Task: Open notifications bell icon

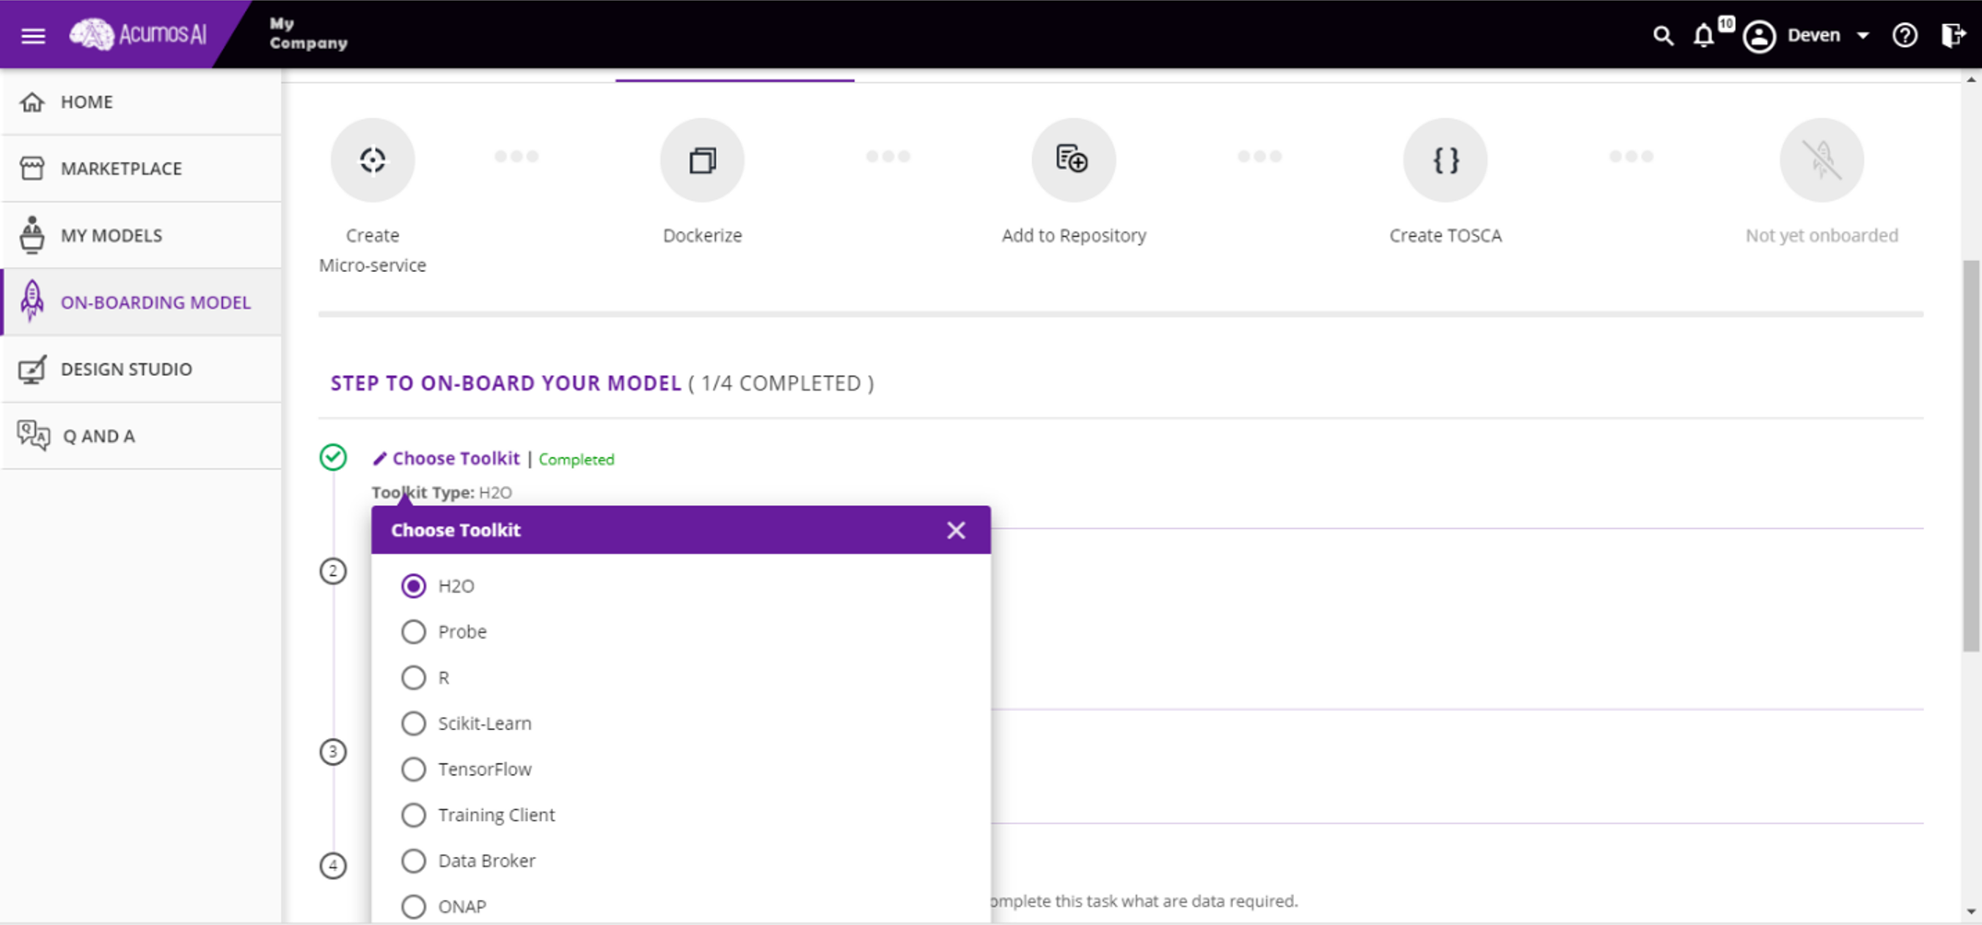Action: [x=1703, y=35]
